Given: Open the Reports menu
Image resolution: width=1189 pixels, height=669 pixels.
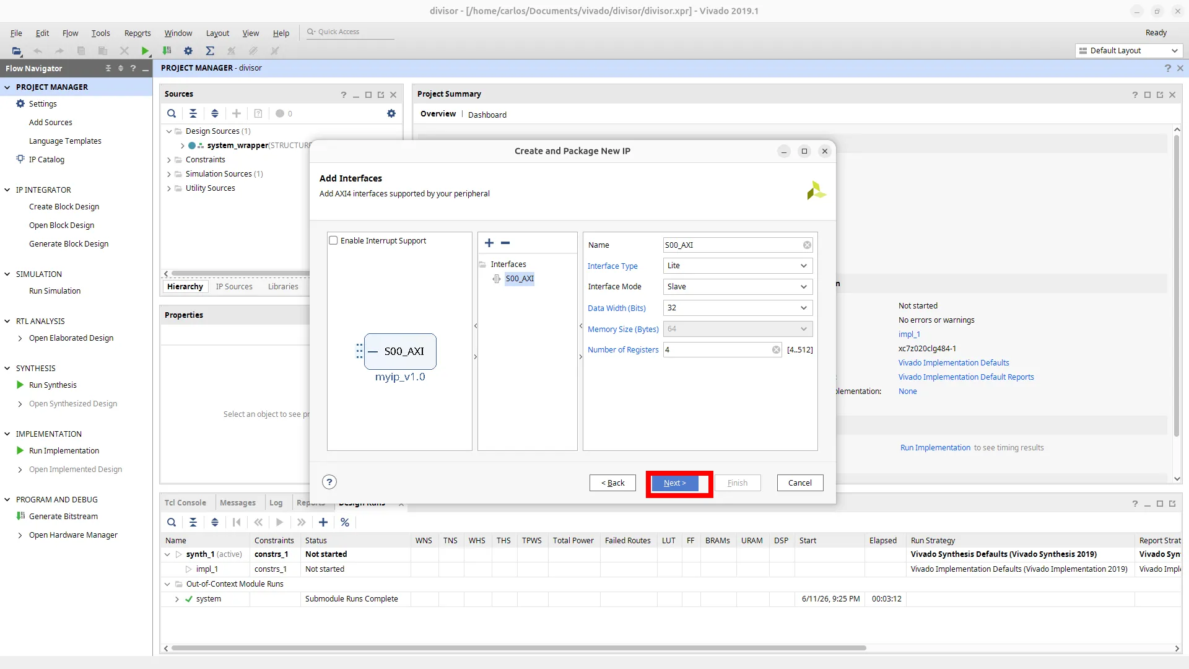Looking at the screenshot, I should 137,33.
